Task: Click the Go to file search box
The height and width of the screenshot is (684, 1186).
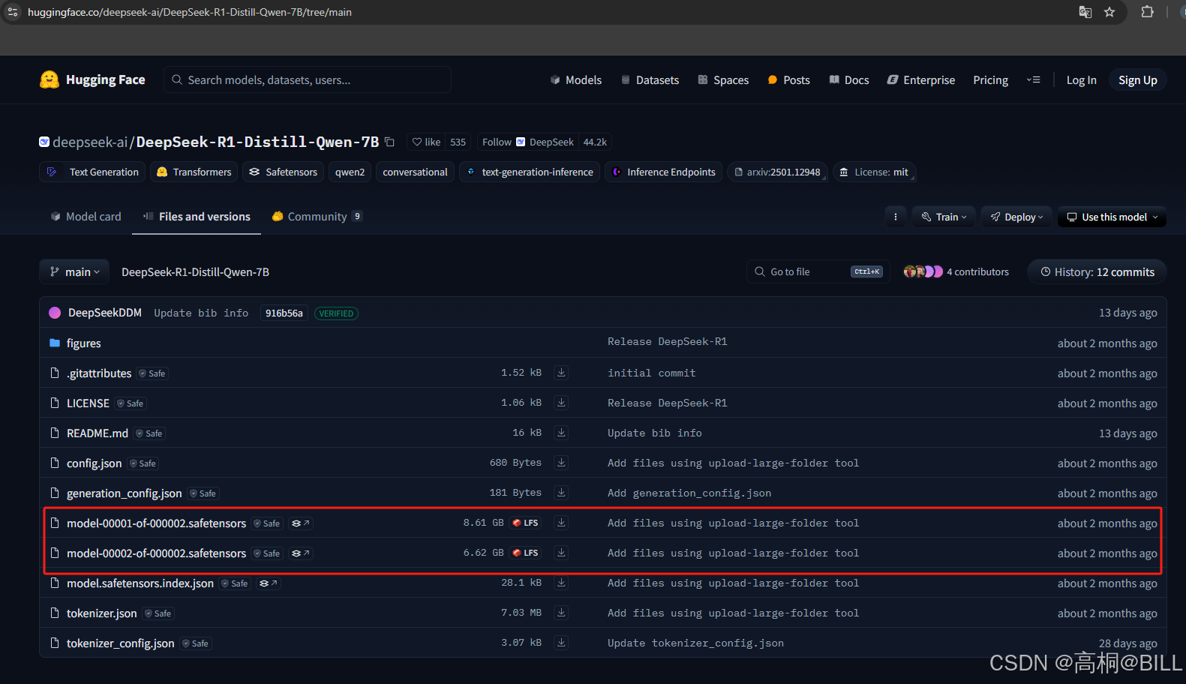Action: pyautogui.click(x=818, y=271)
